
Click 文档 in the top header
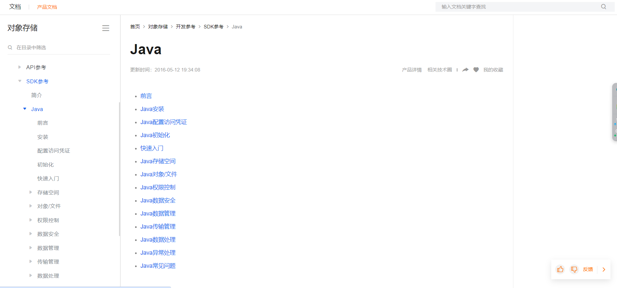coord(15,7)
